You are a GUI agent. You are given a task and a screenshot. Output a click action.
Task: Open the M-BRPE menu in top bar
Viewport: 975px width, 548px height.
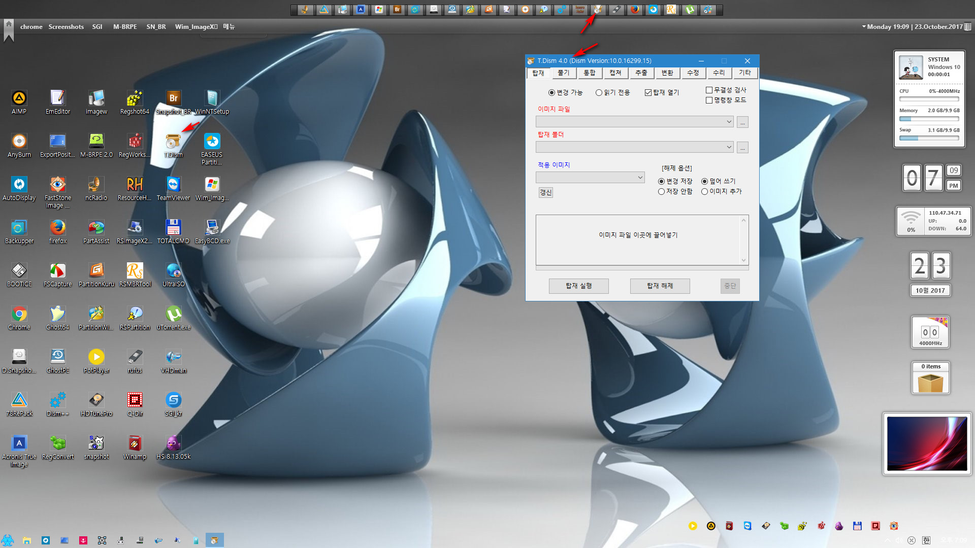(125, 26)
